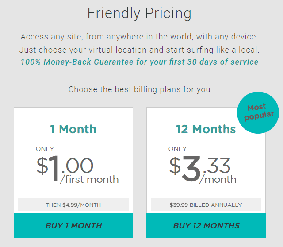Screen dimensions: 283x247
Task: Click THEN $4.99/MONTH note
Action: point(73,205)
